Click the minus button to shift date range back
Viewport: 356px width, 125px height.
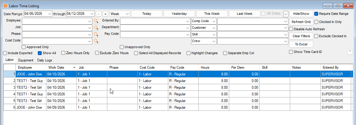98,14
